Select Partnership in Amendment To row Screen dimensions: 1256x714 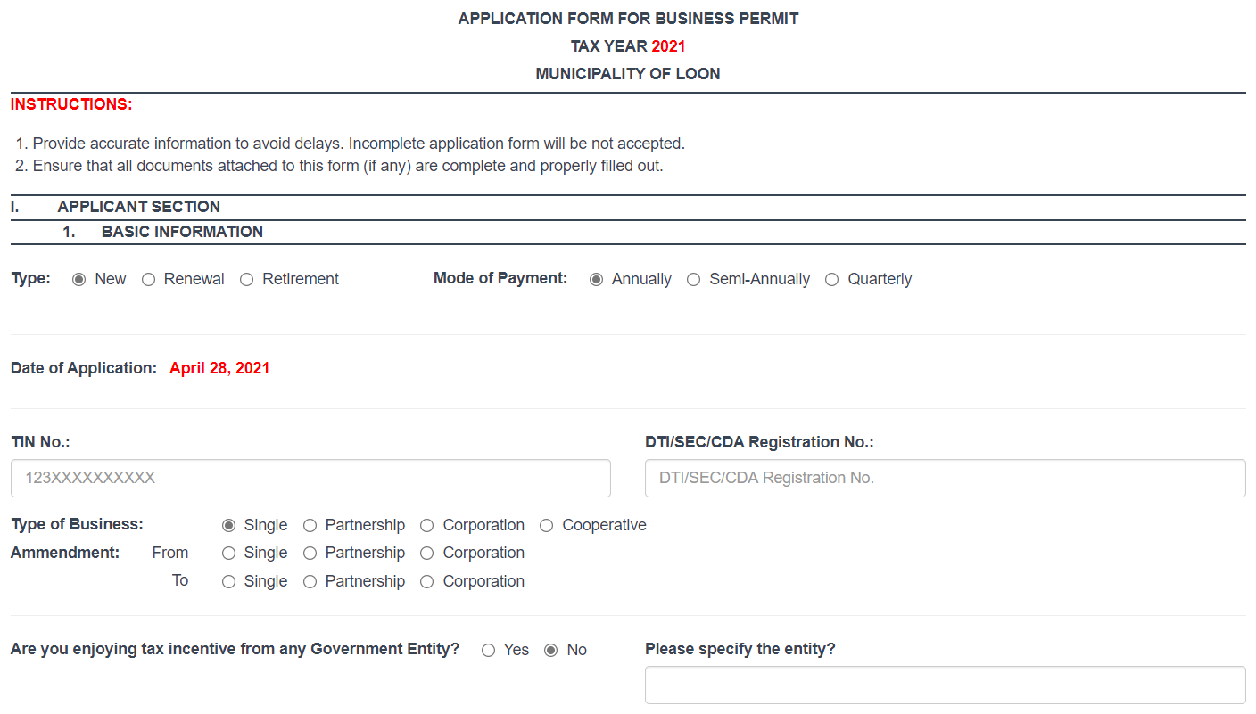click(x=310, y=582)
